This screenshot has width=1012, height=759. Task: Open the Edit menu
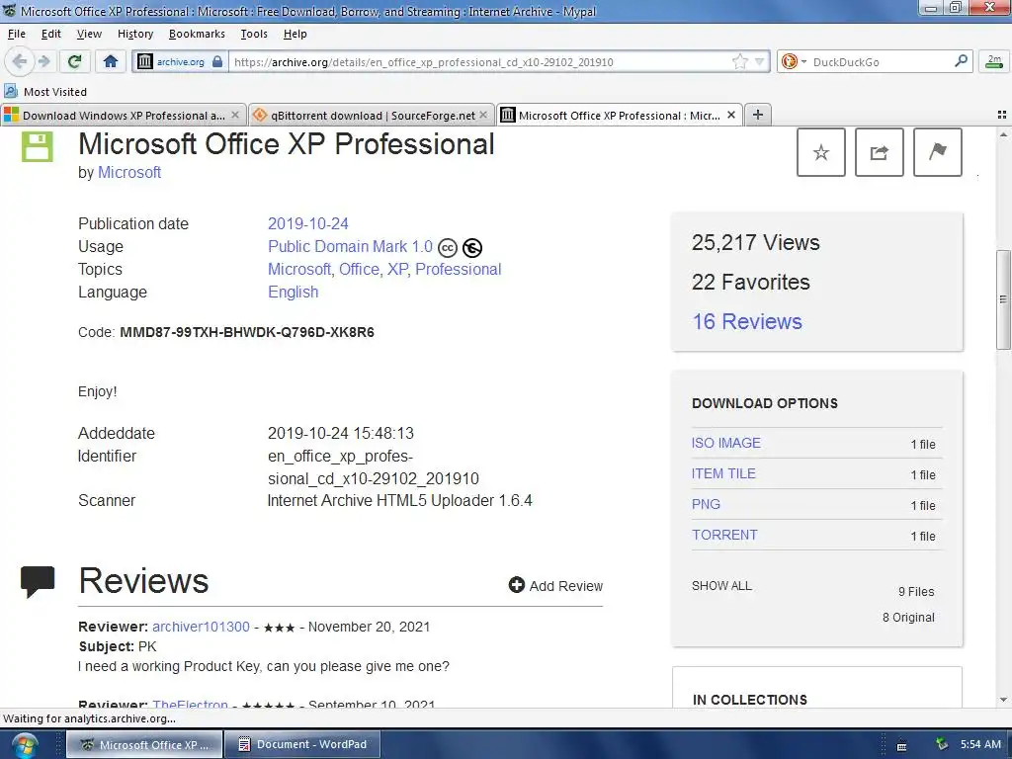[x=51, y=34]
